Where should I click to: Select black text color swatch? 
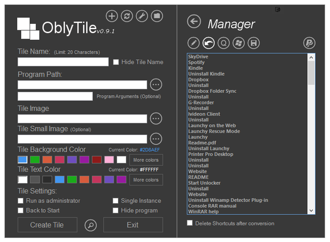coord(47,179)
